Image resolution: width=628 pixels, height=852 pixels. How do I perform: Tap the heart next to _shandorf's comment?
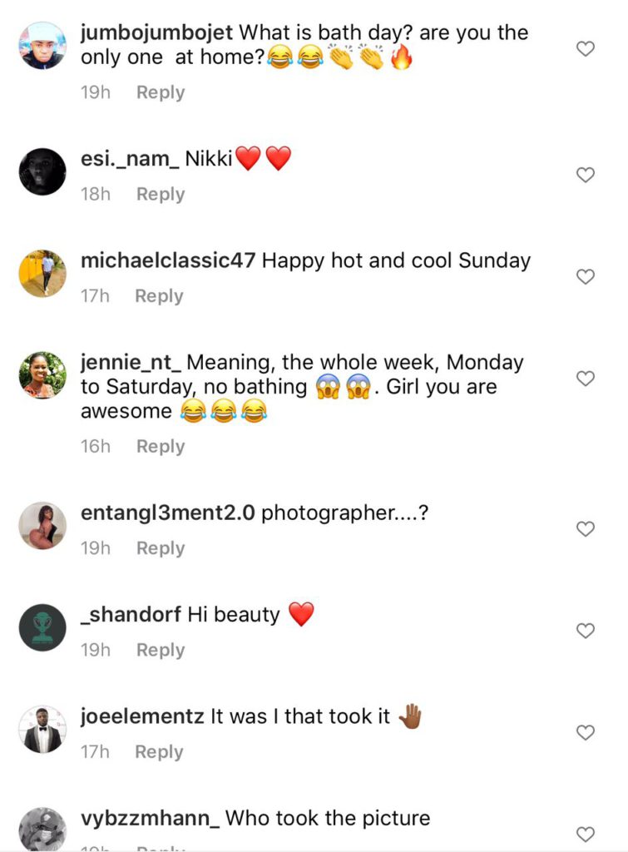click(x=586, y=631)
